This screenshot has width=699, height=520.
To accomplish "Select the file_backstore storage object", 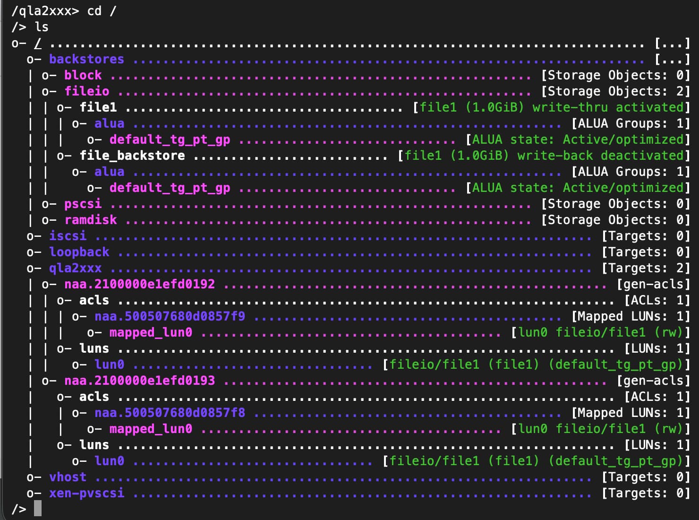I will [x=132, y=156].
